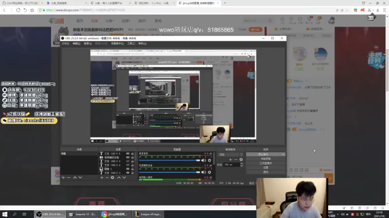The image size is (389, 218).
Task: Toggle visibility of last text source
Action: click(128, 173)
